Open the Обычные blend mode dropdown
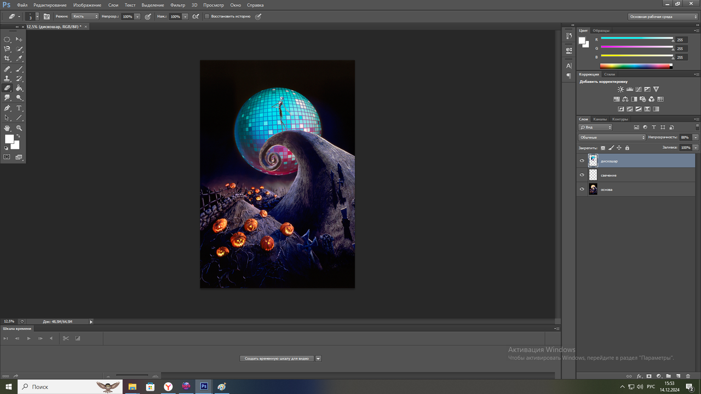Screen dimensions: 701x394 (612, 137)
